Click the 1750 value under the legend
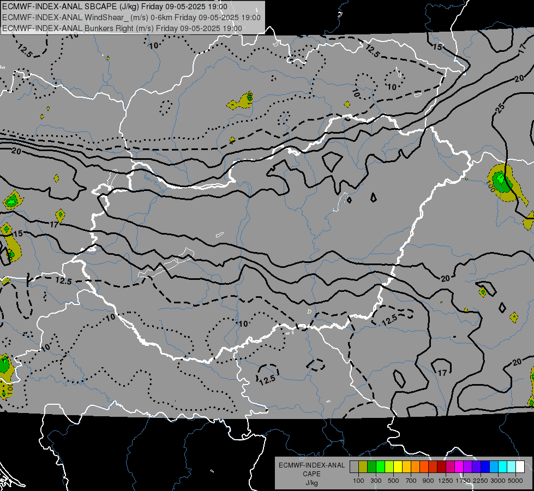This screenshot has height=491, width=534. 463,481
